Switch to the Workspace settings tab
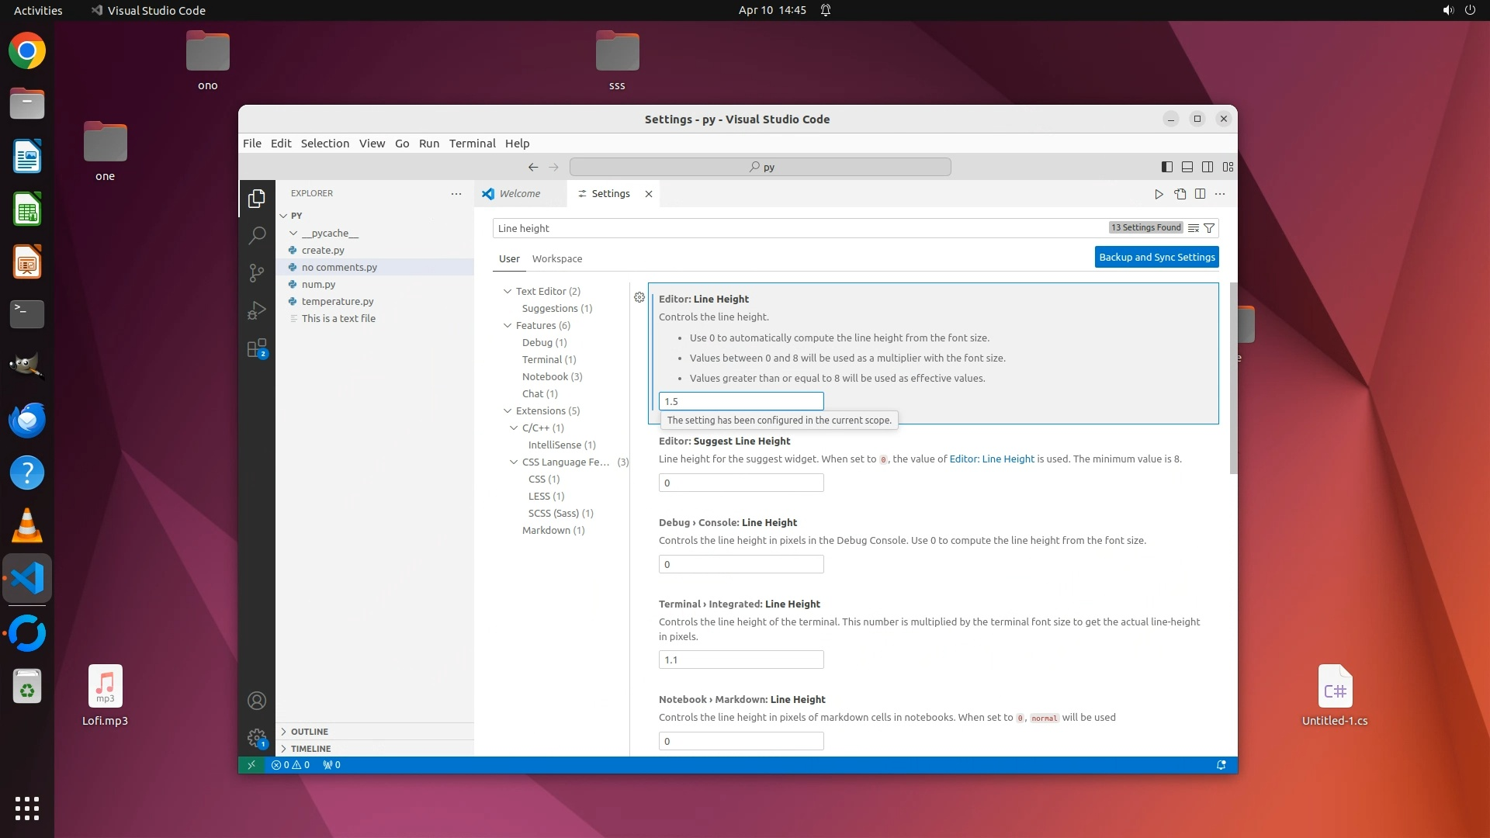Image resolution: width=1490 pixels, height=838 pixels. point(556,259)
